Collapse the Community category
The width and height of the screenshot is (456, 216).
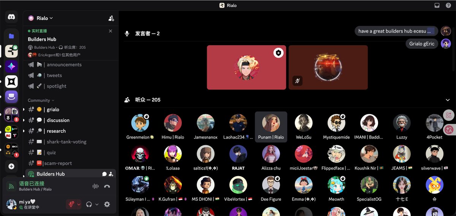41,100
